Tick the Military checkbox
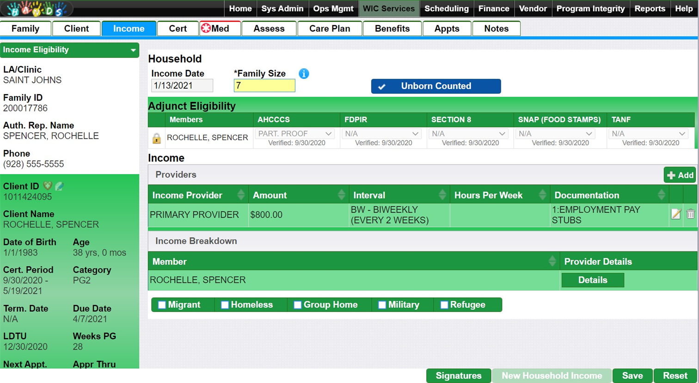 point(382,305)
